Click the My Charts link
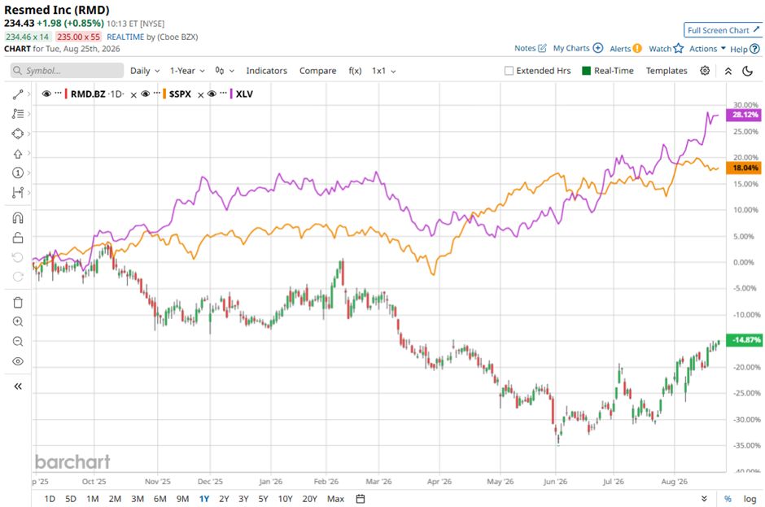The image size is (765, 507). click(571, 48)
